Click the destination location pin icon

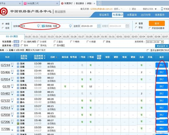point(71,26)
